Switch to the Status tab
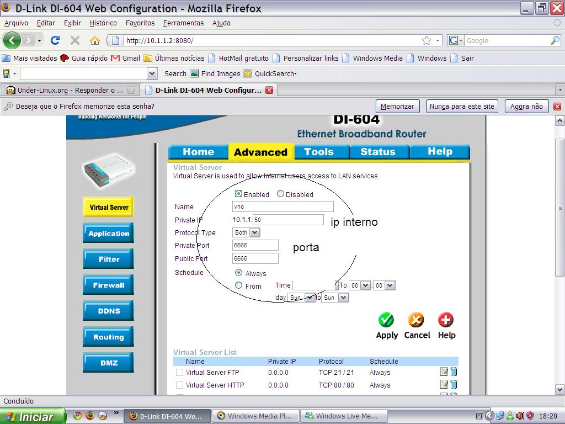 coord(378,152)
